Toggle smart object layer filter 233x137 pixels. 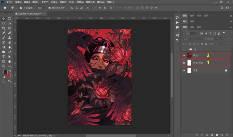219,34
